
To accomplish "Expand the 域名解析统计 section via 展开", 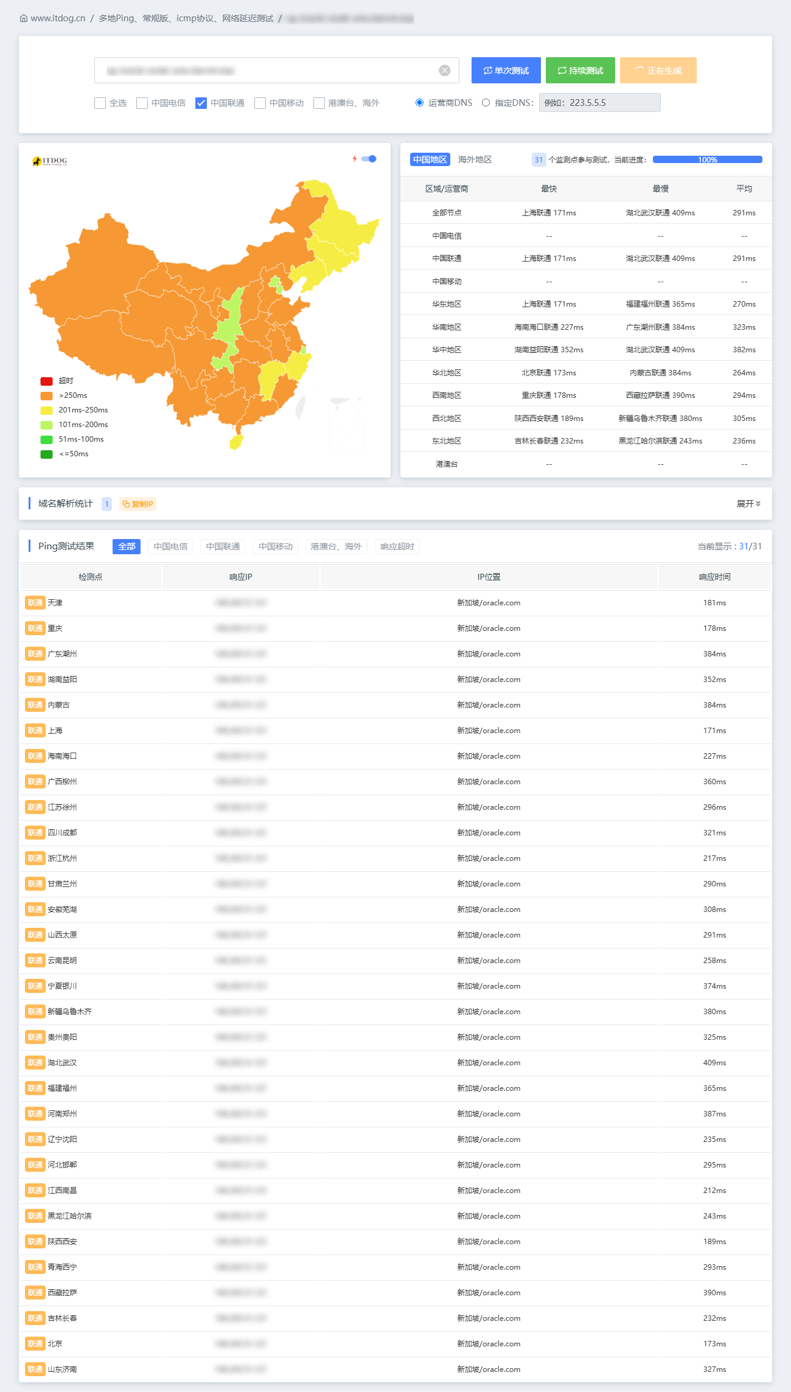I will coord(748,504).
